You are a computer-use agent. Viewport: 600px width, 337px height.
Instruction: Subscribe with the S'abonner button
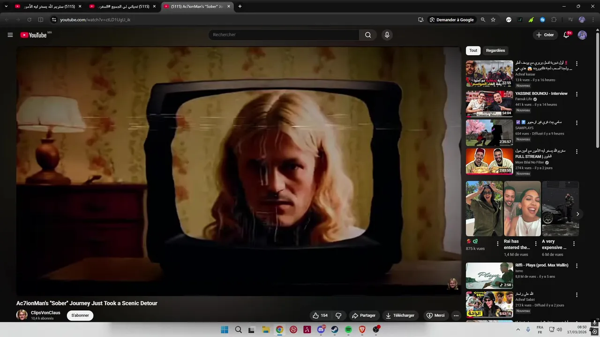point(80,315)
